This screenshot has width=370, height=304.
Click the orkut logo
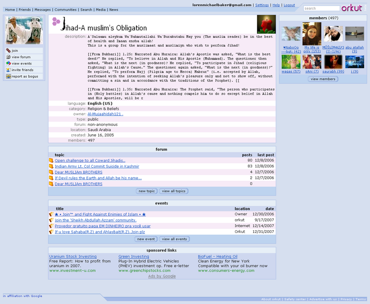(x=351, y=8)
